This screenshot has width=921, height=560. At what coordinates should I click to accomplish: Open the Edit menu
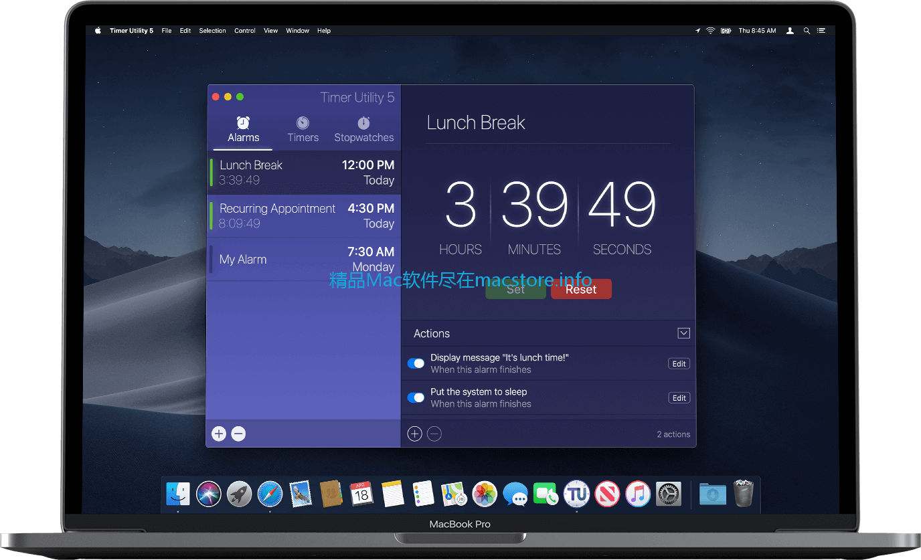pyautogui.click(x=185, y=31)
